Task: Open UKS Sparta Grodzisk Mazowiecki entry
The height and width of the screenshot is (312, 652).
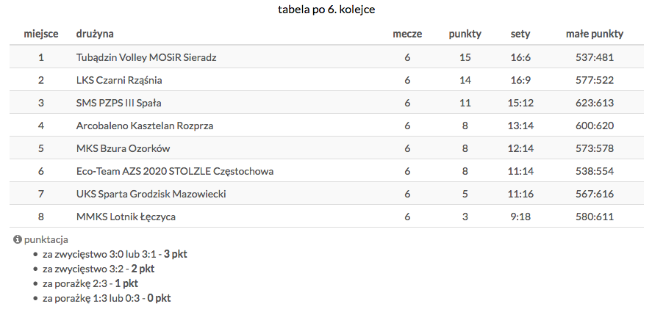Action: [151, 194]
